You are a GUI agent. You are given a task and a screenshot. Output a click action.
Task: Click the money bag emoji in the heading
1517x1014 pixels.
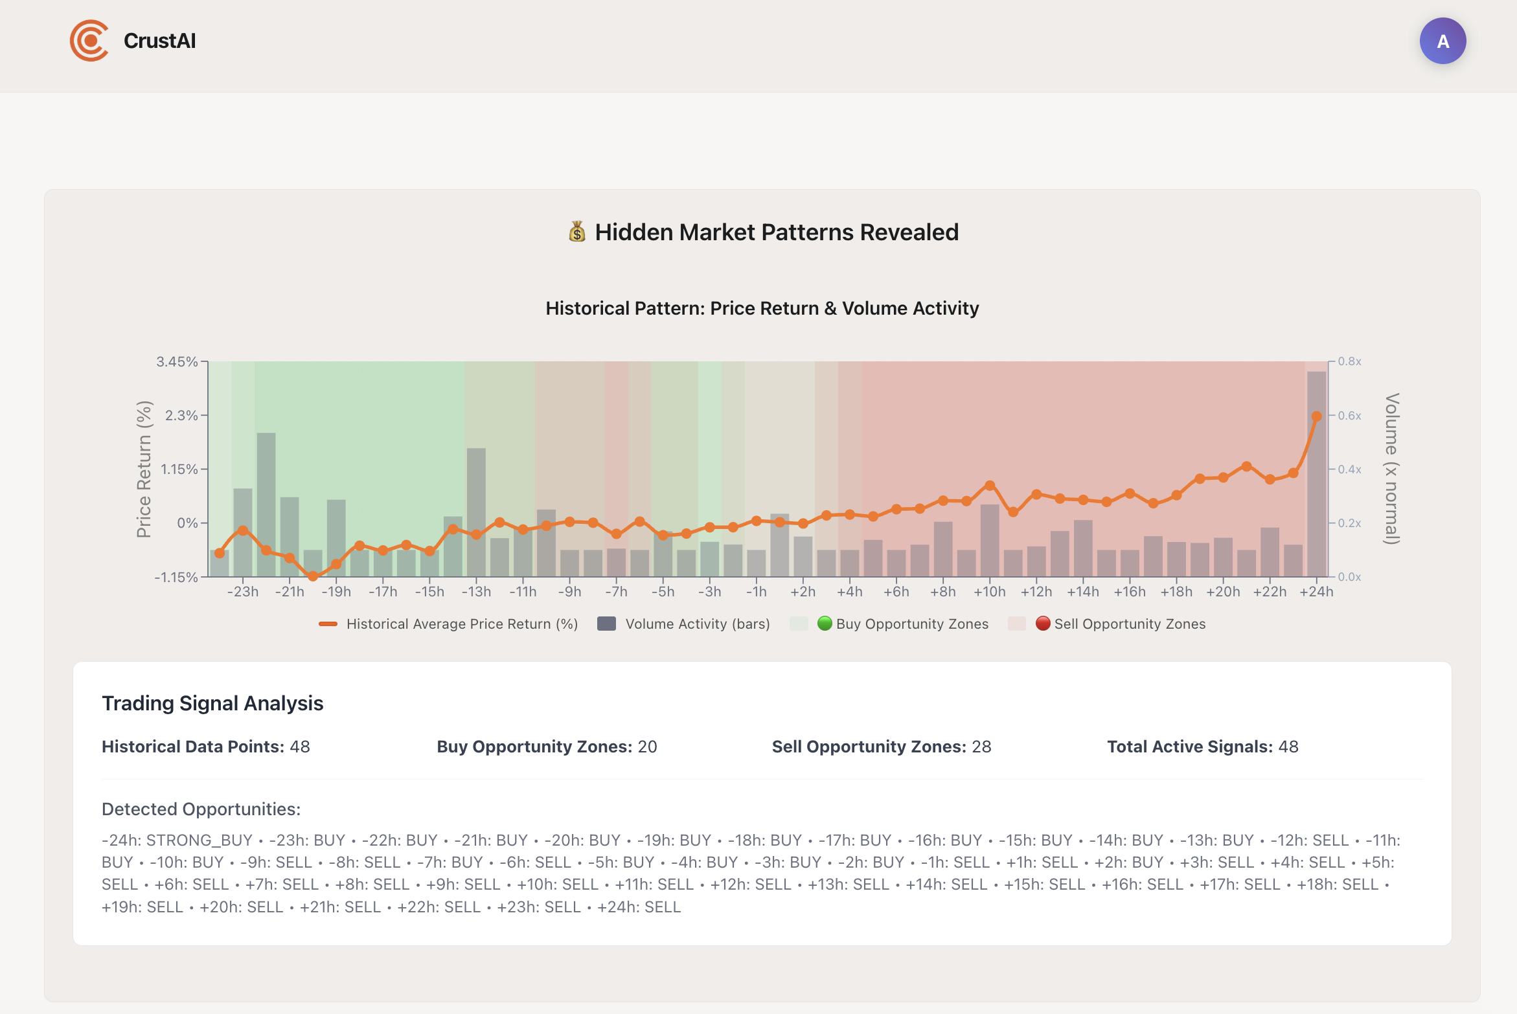click(576, 232)
